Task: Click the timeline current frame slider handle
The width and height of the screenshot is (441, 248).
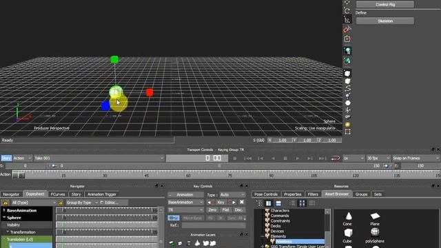Action: pos(19,174)
